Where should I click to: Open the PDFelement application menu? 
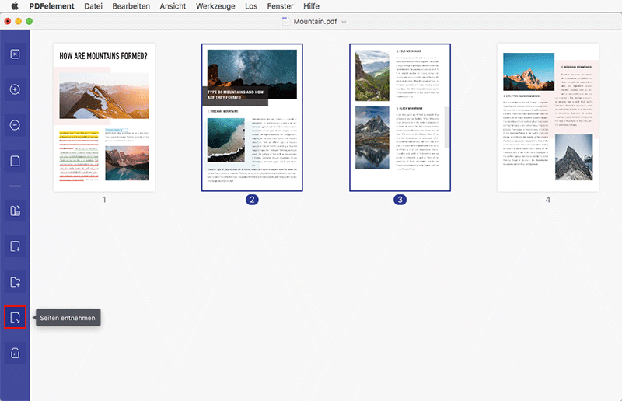(51, 6)
